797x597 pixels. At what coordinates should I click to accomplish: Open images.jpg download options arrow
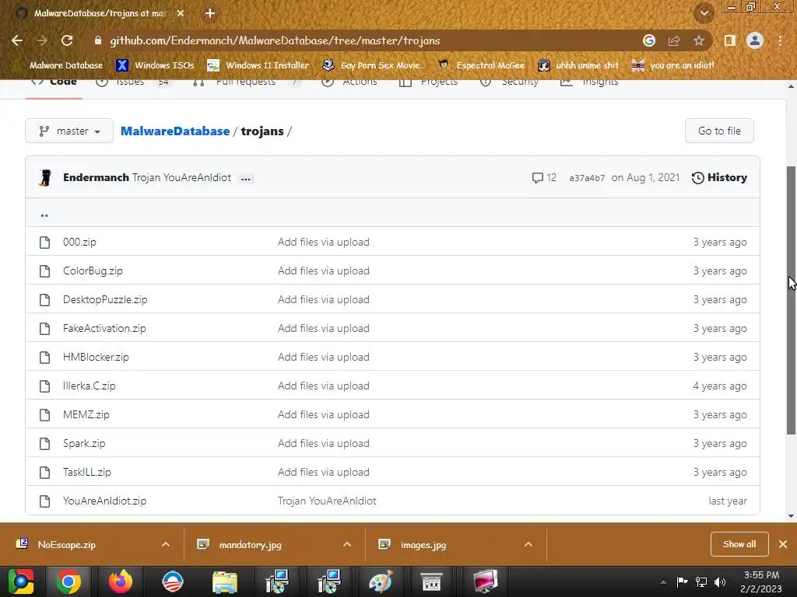click(x=528, y=545)
